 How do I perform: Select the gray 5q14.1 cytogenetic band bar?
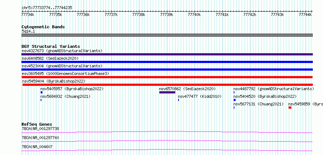(x=167, y=35)
